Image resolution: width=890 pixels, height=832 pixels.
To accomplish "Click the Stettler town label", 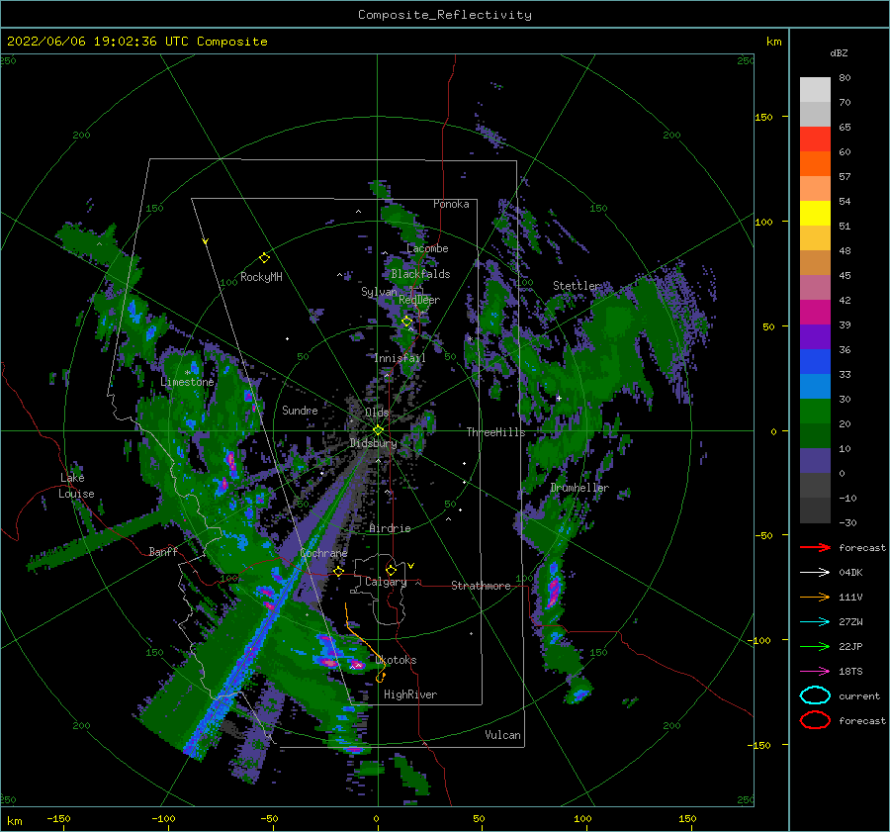I will pos(577,286).
